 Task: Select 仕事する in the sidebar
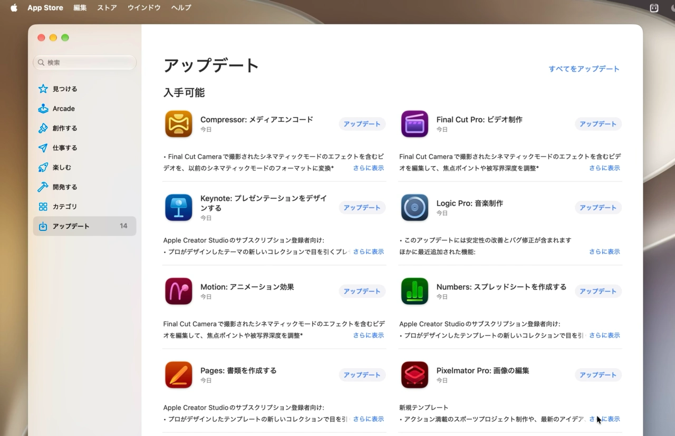coord(84,148)
